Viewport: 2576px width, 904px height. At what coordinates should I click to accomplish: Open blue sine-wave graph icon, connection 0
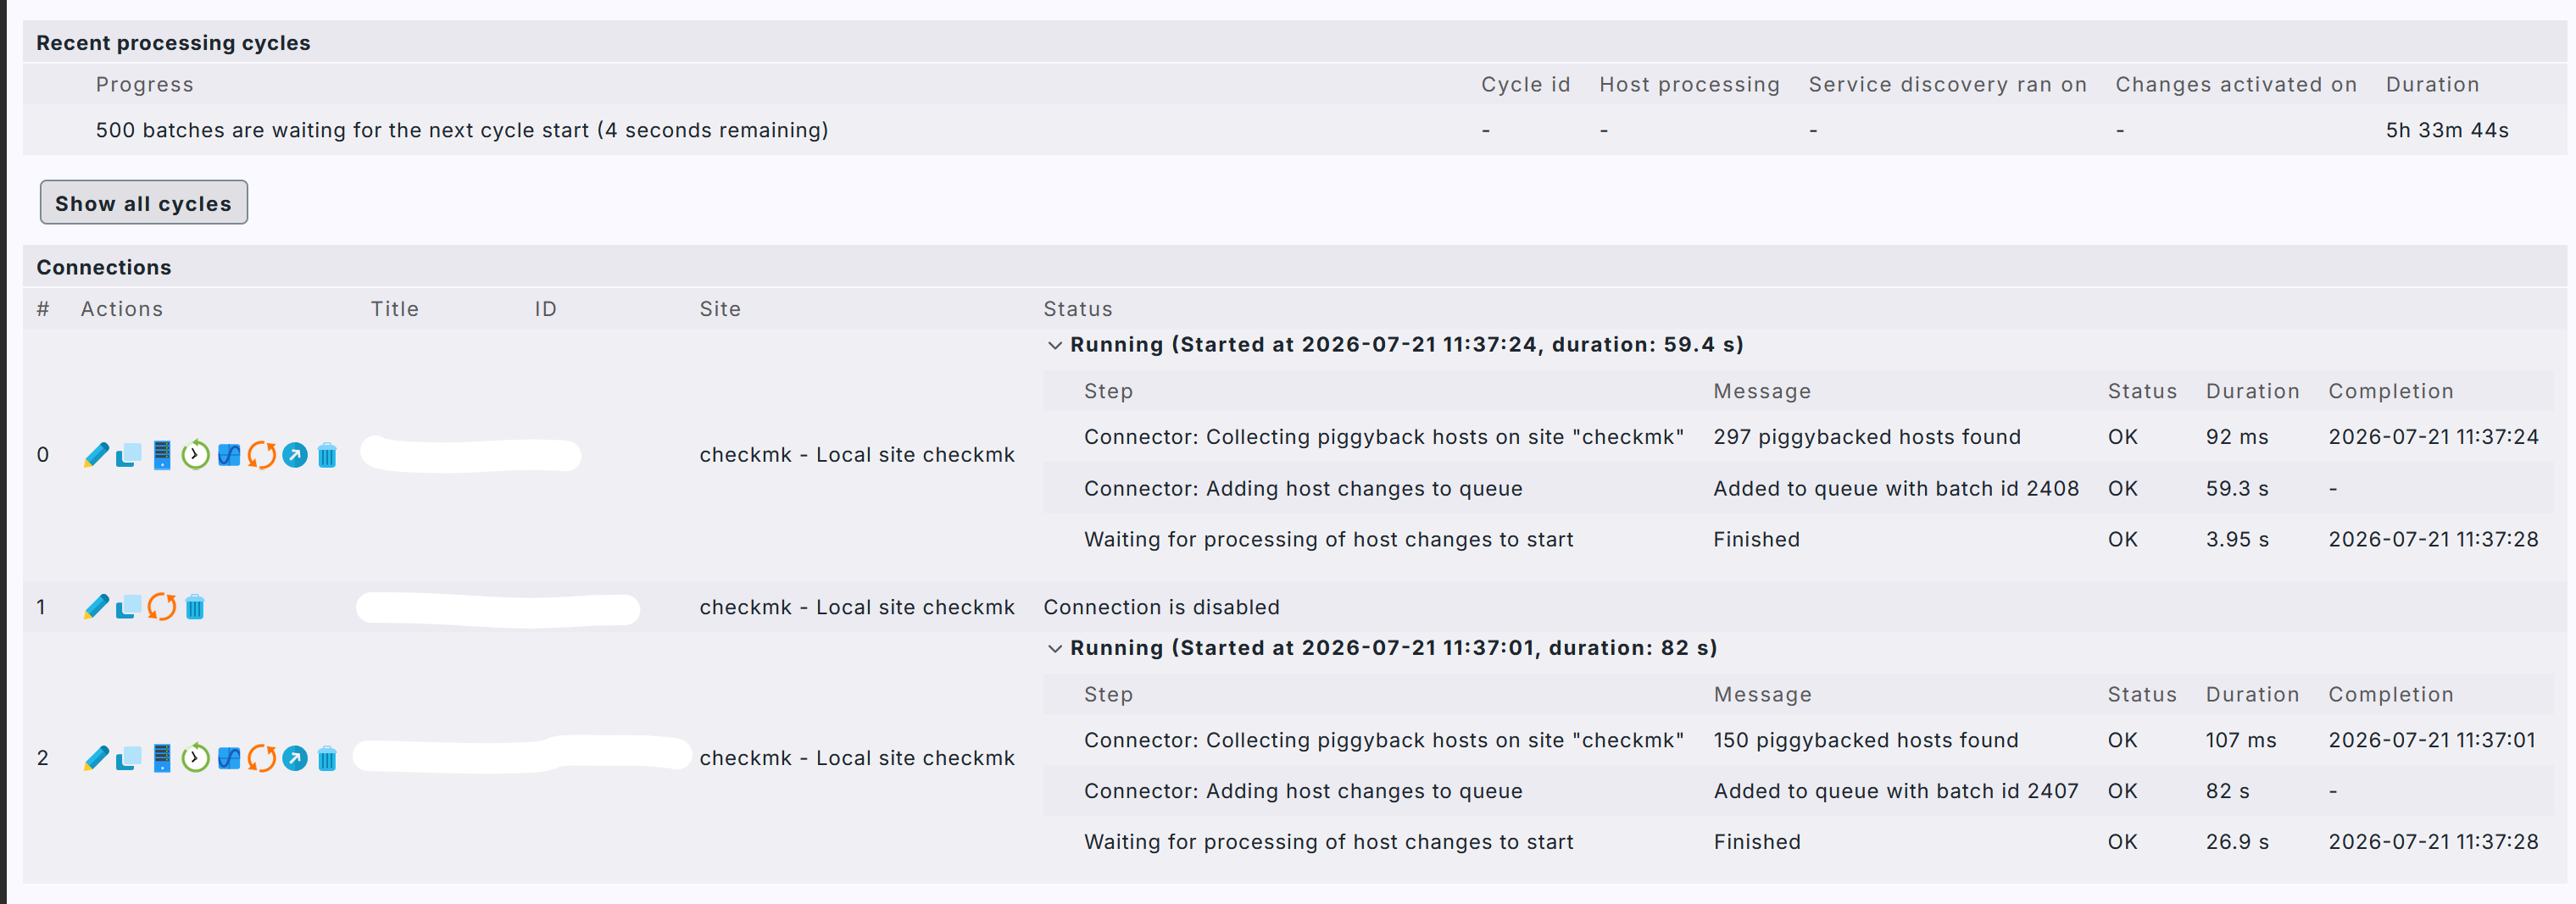229,455
